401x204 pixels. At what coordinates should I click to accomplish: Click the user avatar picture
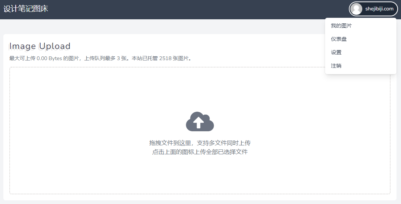pos(356,9)
